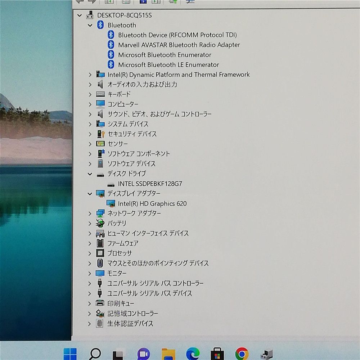
Task: Collapse the Bluetooth category
Action: coord(90,25)
